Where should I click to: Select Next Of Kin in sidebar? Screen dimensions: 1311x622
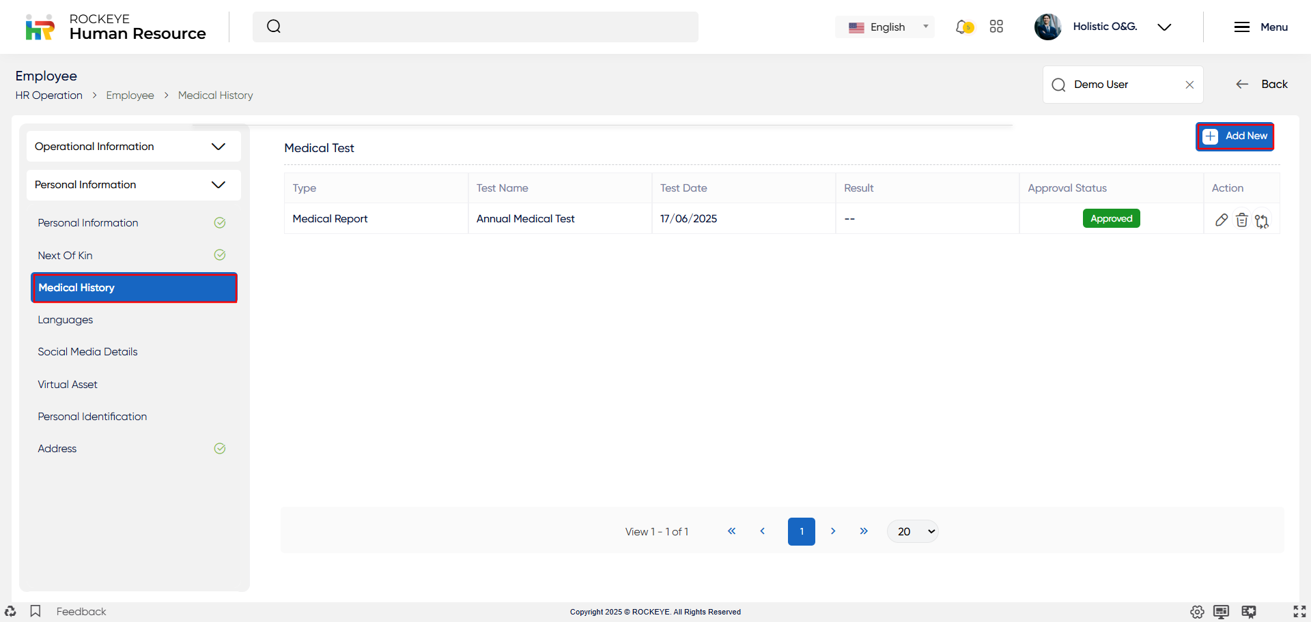pos(65,255)
